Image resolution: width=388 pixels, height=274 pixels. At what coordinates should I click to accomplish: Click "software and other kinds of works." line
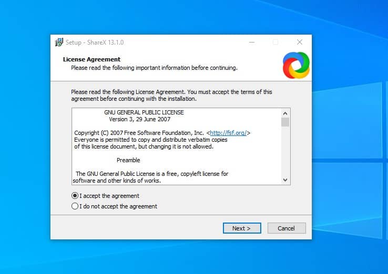(117, 181)
